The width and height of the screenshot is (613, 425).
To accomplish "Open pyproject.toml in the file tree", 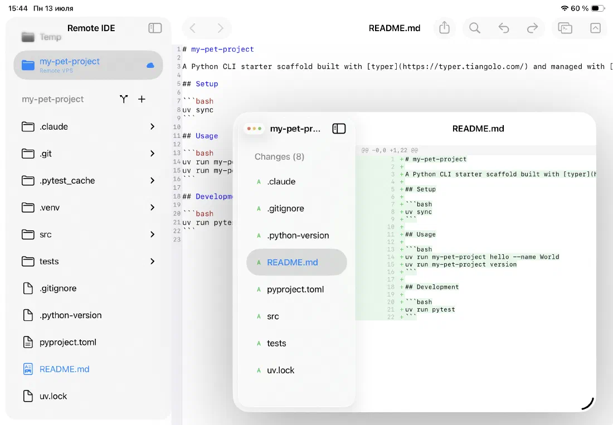I will pos(88,342).
